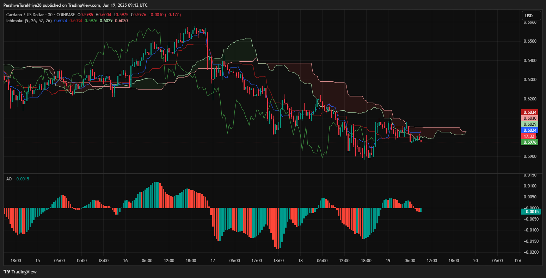The image size is (546, 278).
Task: Click the Cardano / US Dollar symbol title
Action: tap(28, 15)
